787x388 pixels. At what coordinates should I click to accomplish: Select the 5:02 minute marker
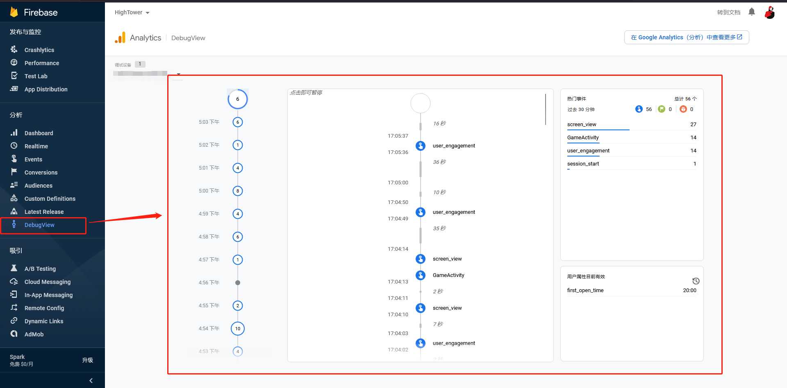(x=238, y=145)
